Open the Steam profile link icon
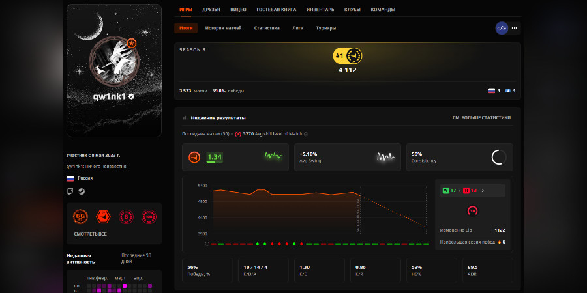Image resolution: width=587 pixels, height=293 pixels. click(81, 191)
